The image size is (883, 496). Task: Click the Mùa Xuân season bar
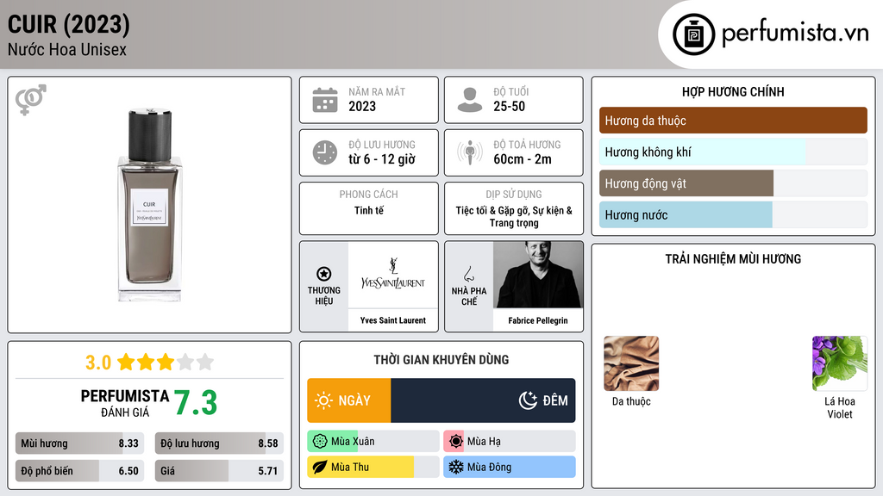pyautogui.click(x=373, y=442)
